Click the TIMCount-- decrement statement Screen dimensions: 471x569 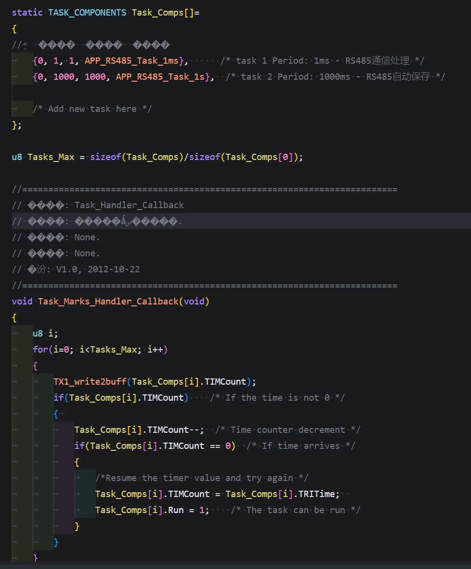139,429
